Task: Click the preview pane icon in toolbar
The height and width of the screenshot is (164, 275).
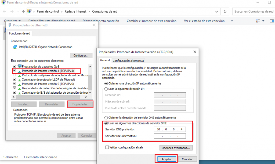Action: click(x=271, y=21)
